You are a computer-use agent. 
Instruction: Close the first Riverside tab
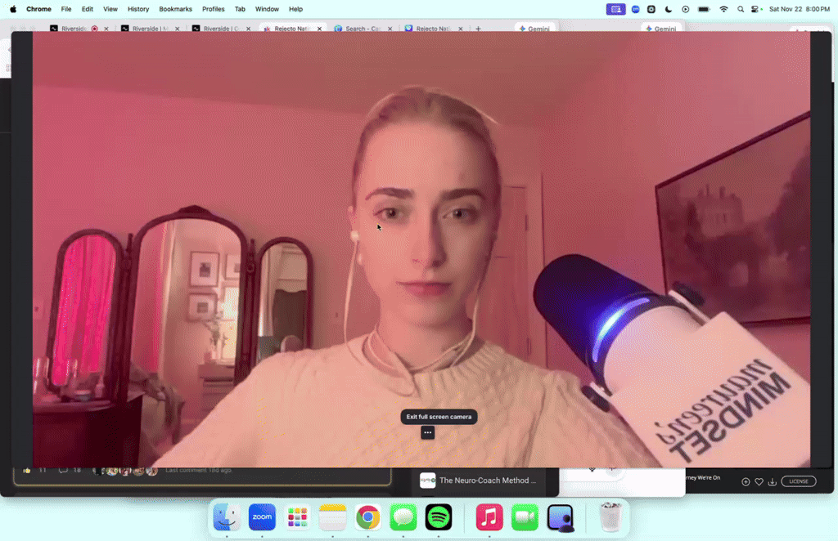[106, 29]
